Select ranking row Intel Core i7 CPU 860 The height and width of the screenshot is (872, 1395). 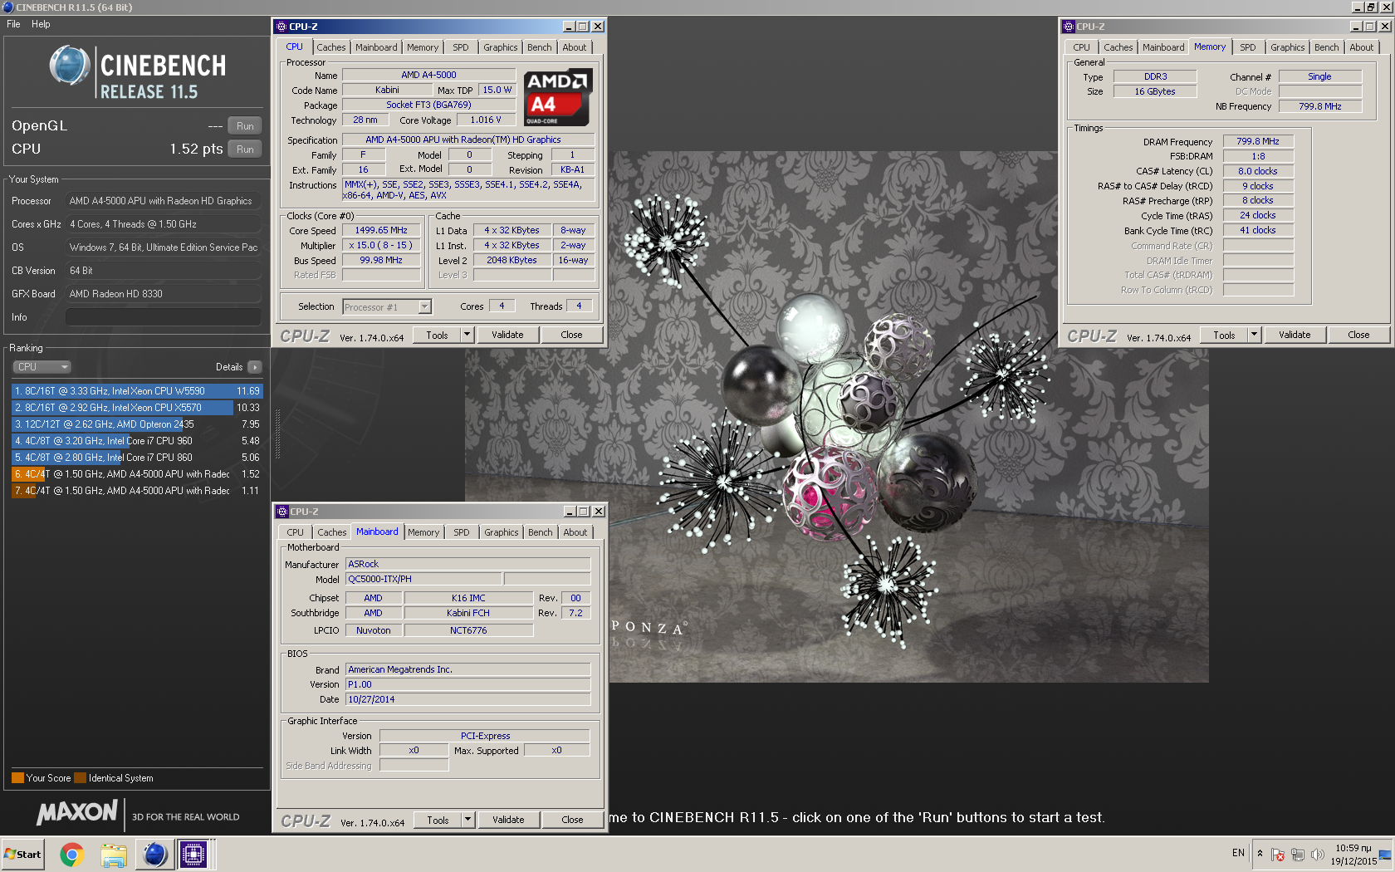[137, 458]
